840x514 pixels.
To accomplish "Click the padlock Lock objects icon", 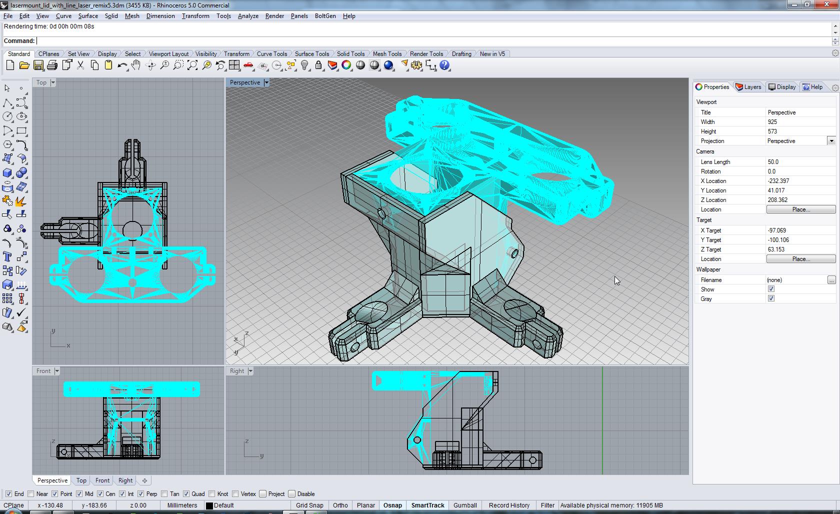I will point(318,65).
